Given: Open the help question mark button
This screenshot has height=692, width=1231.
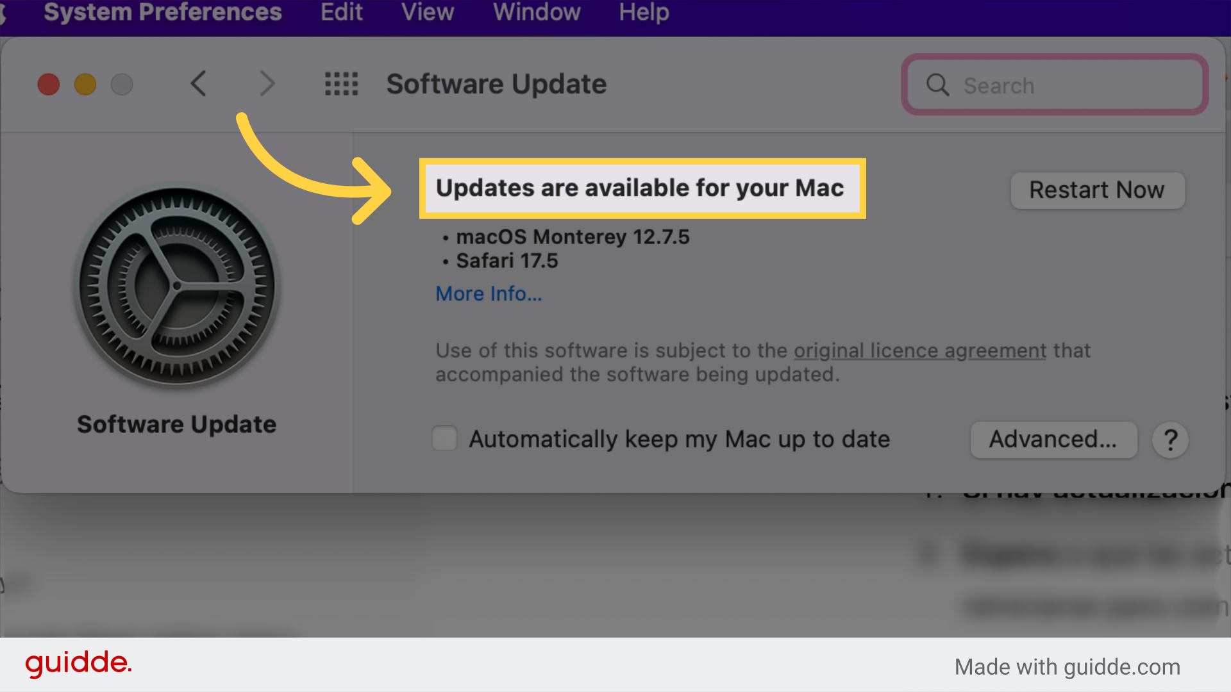Looking at the screenshot, I should [x=1171, y=440].
